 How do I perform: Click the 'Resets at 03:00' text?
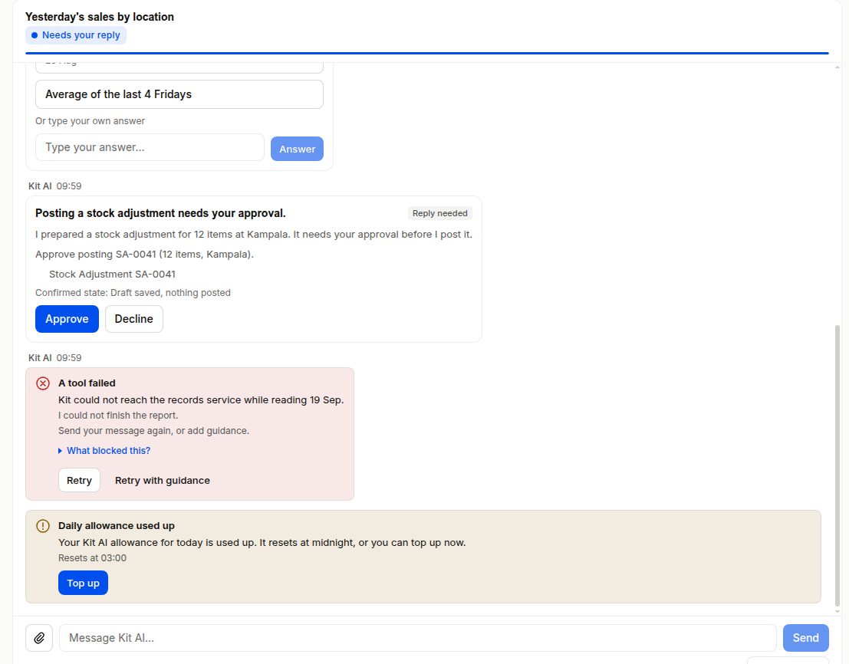pos(92,558)
